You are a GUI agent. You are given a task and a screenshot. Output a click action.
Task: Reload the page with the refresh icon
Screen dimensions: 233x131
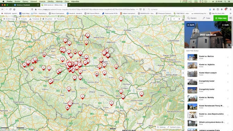[x=10, y=9]
